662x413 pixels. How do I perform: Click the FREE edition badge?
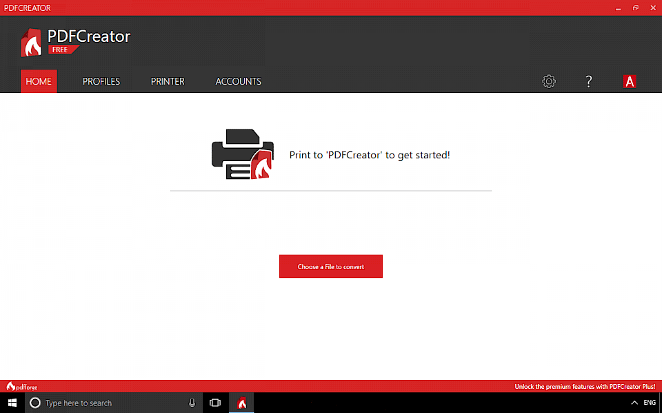63,50
